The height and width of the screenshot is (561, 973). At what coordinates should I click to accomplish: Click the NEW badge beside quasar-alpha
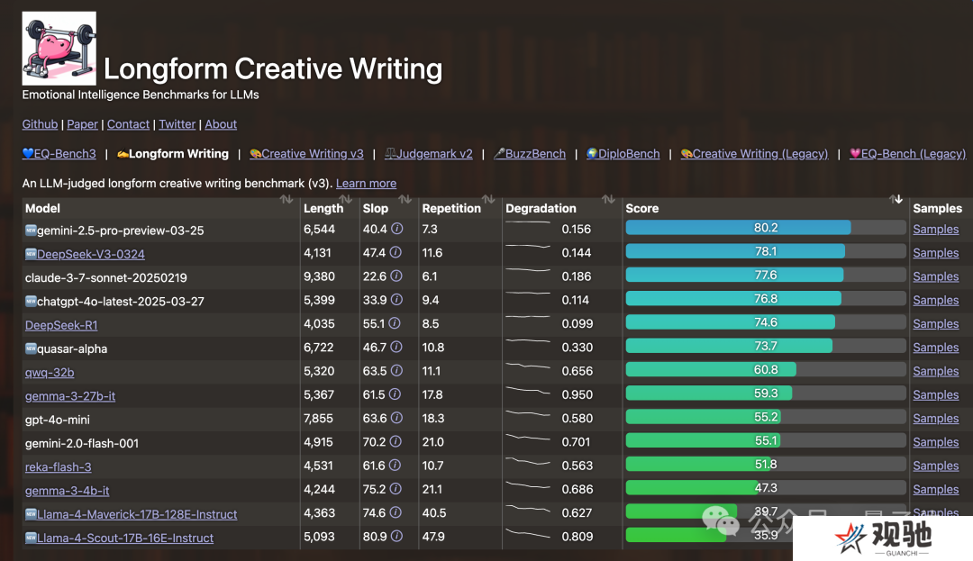(31, 348)
